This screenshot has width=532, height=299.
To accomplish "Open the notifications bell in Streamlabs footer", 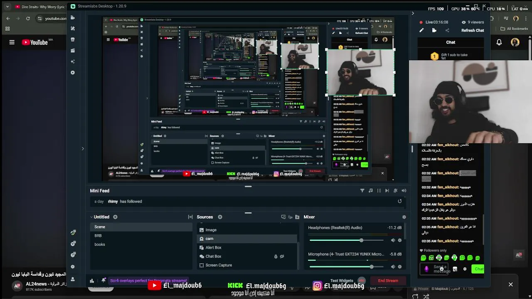I will point(103,280).
